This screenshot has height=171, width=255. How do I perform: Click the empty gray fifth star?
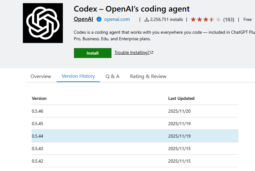[x=218, y=19]
